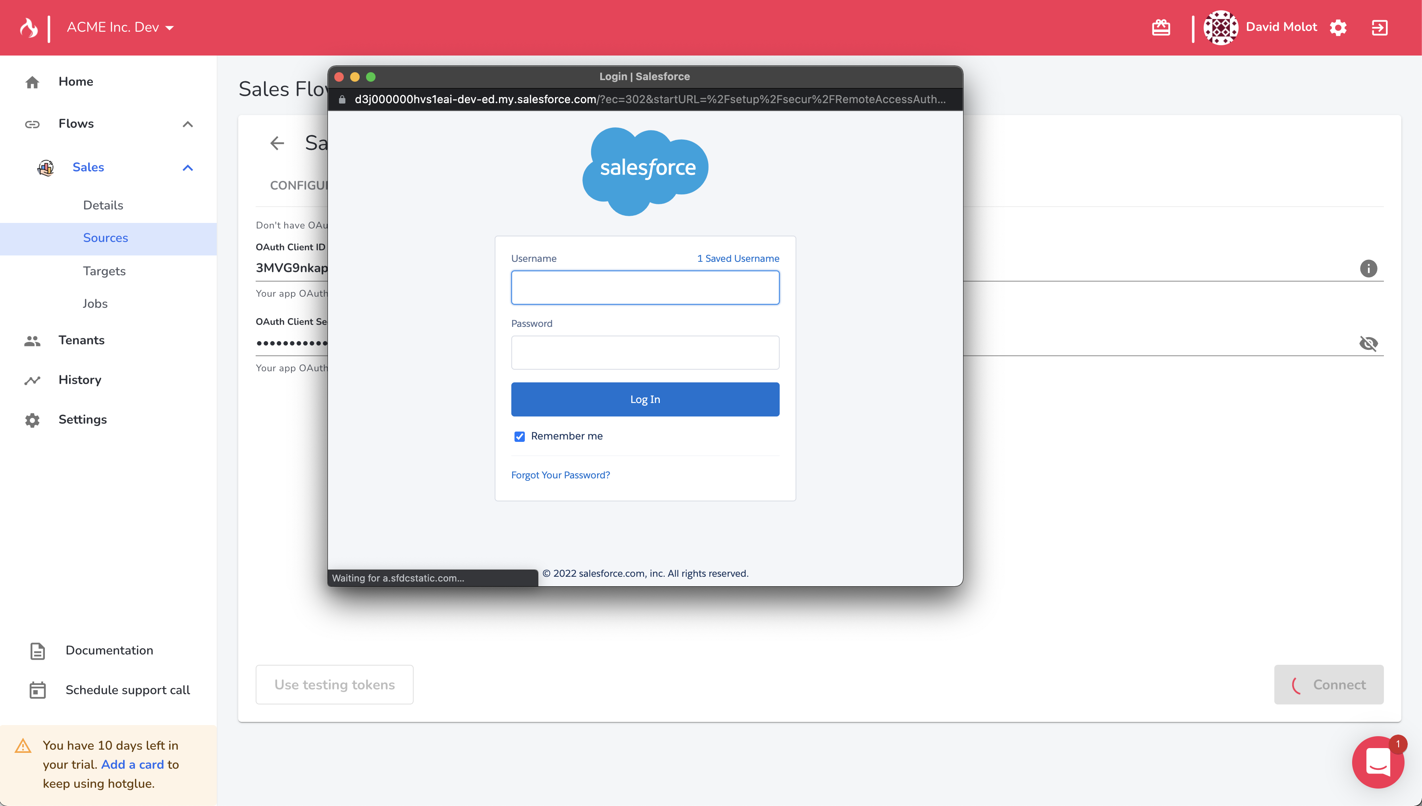The height and width of the screenshot is (806, 1422).
Task: Open the ACME Inc. Dev environment dropdown
Action: click(x=120, y=27)
